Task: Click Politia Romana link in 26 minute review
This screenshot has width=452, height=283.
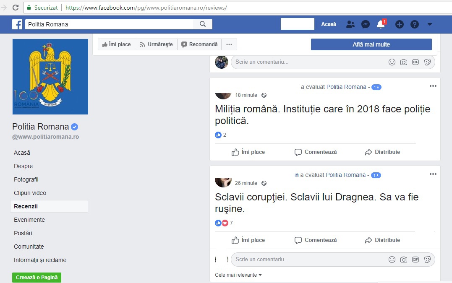Action: [346, 175]
